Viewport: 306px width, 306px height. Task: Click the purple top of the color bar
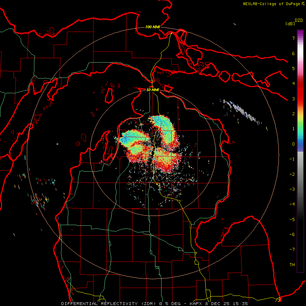click(300, 34)
